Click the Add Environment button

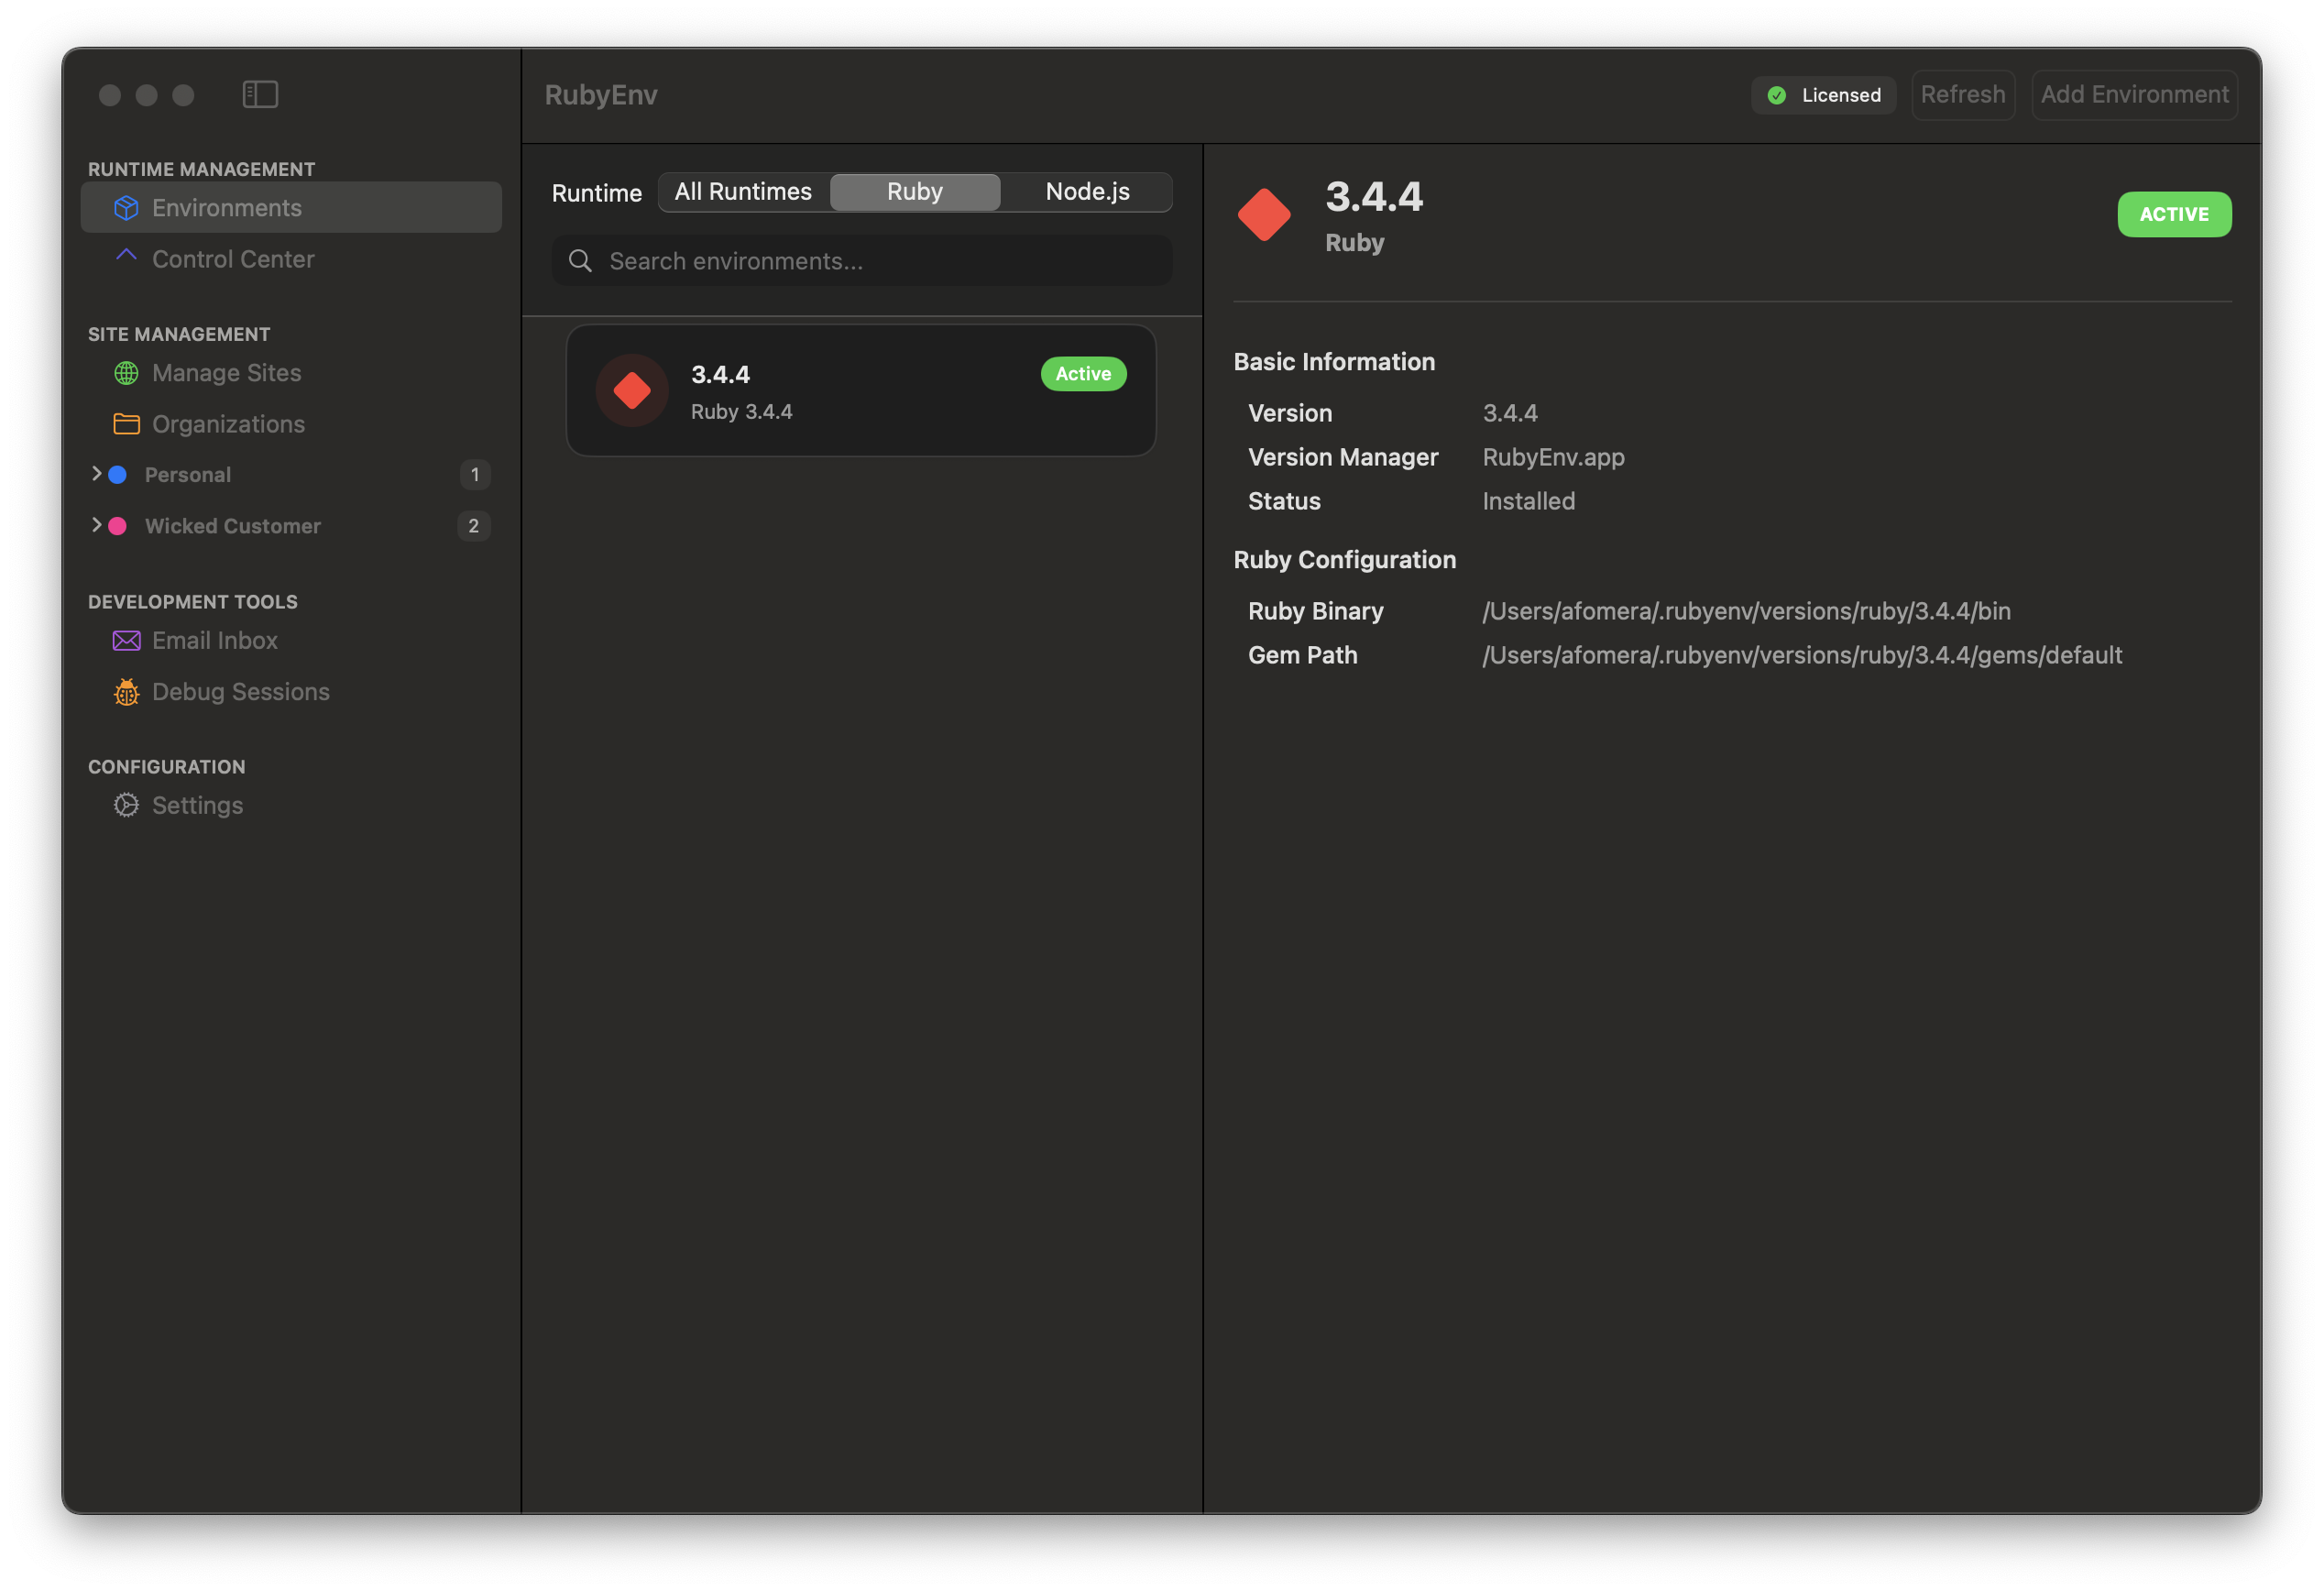(2134, 95)
